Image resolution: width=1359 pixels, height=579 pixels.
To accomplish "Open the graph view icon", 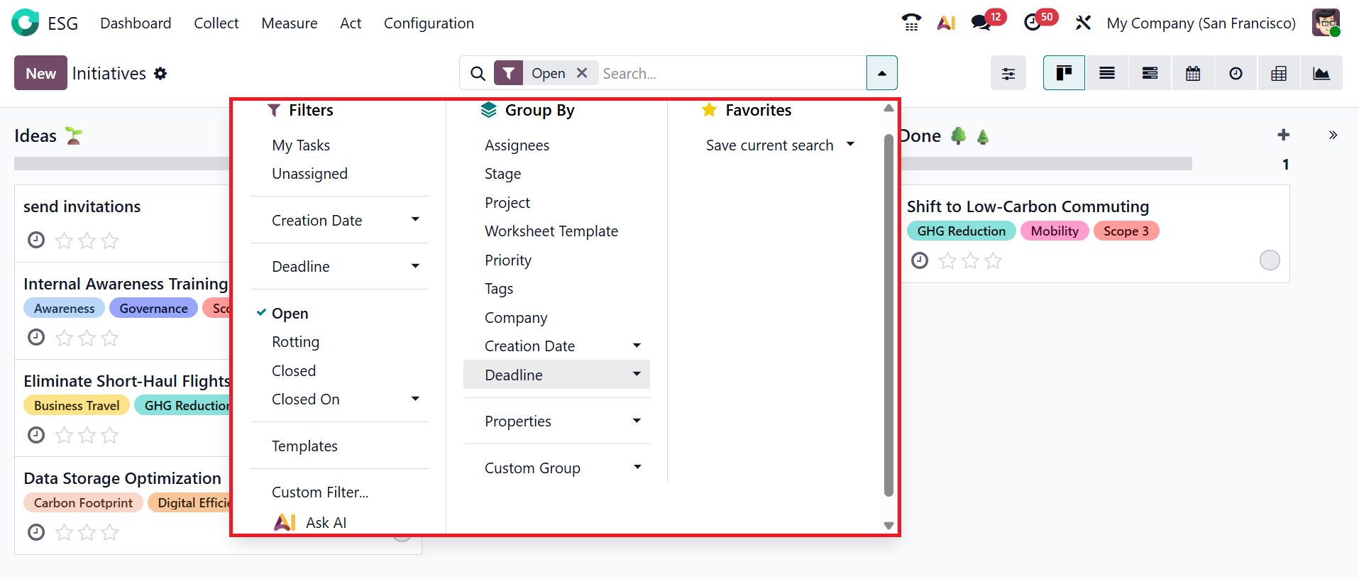I will 1321,73.
